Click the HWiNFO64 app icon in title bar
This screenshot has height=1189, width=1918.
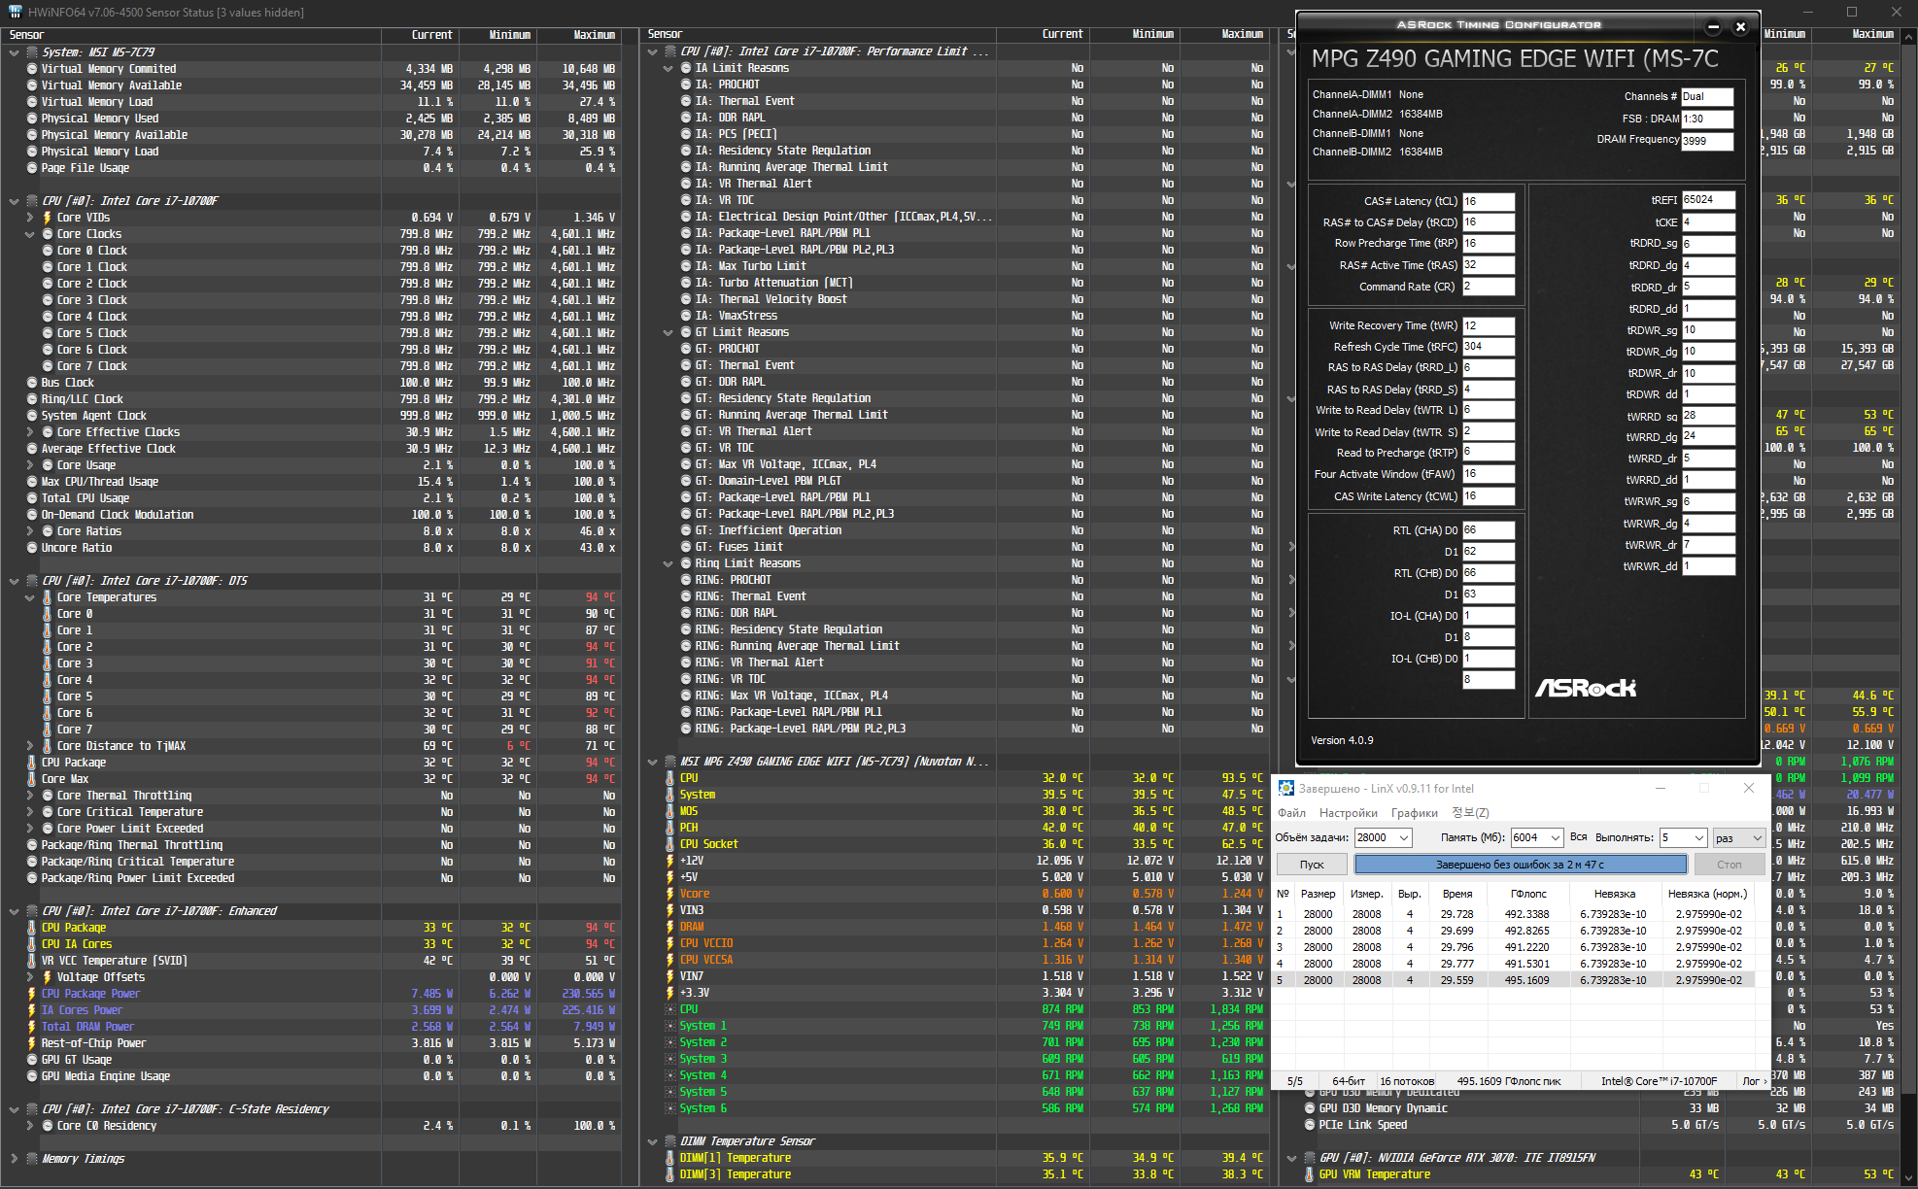[x=15, y=12]
